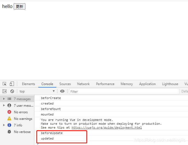188x145 pixels.
Task: Open the top context dropdown
Action: pos(37,91)
